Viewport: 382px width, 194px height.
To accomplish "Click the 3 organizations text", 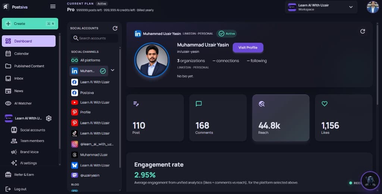I will click(191, 61).
